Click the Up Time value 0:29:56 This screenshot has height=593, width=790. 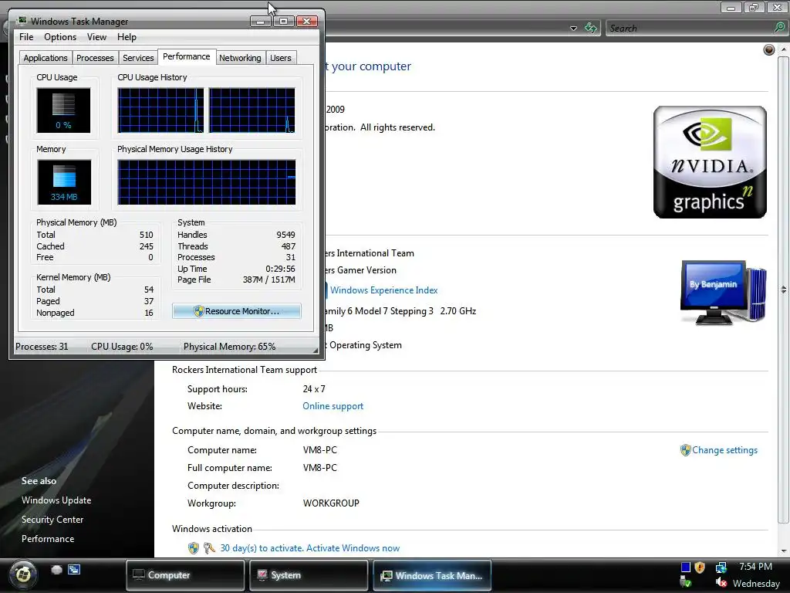pyautogui.click(x=280, y=269)
